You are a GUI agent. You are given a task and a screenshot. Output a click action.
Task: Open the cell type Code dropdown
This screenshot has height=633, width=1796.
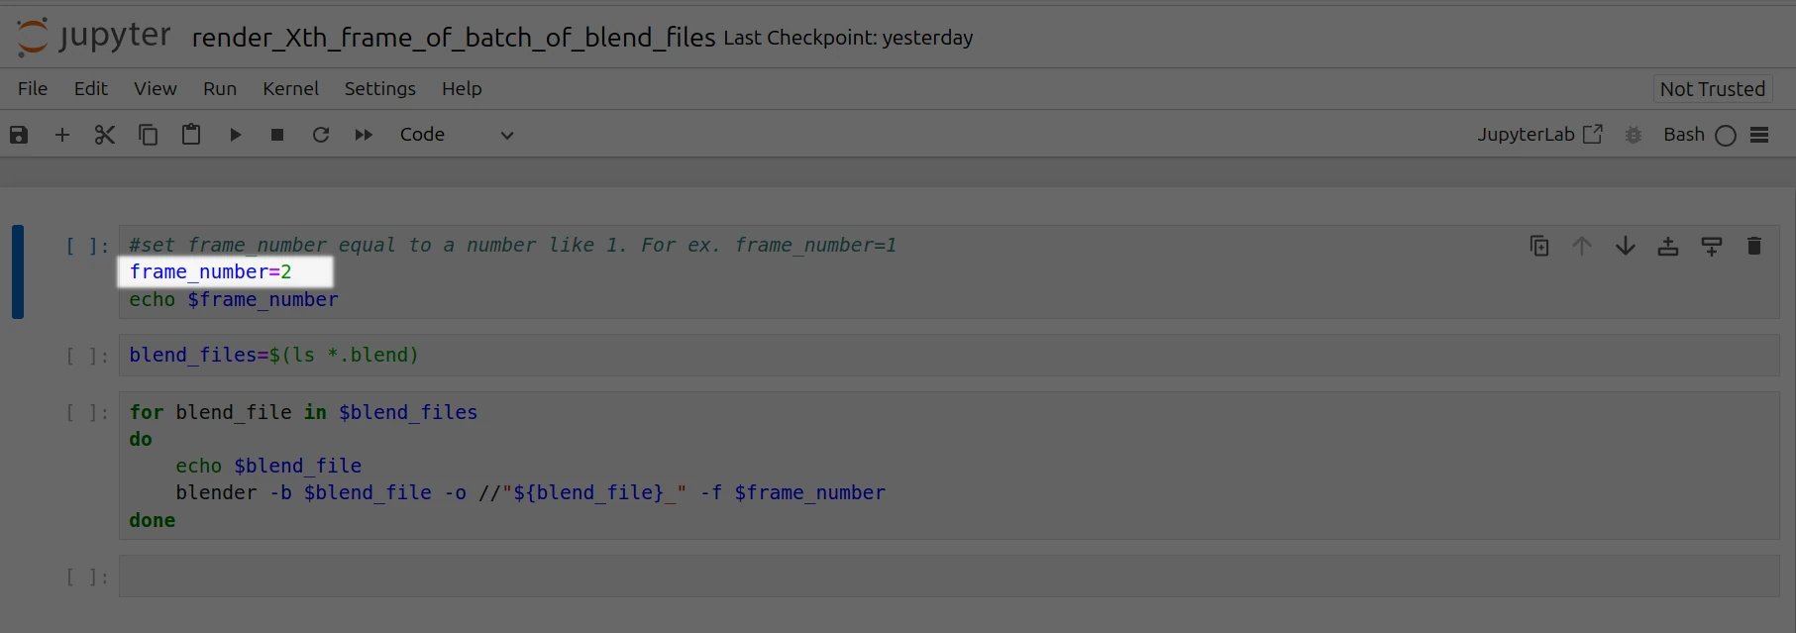[457, 135]
